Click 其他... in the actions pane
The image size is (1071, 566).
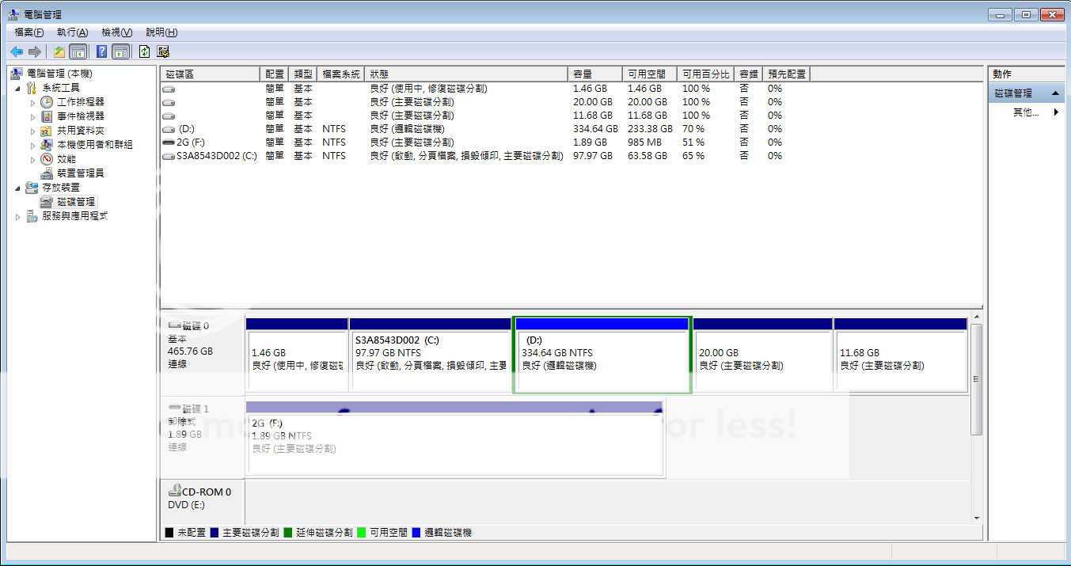tap(1026, 112)
